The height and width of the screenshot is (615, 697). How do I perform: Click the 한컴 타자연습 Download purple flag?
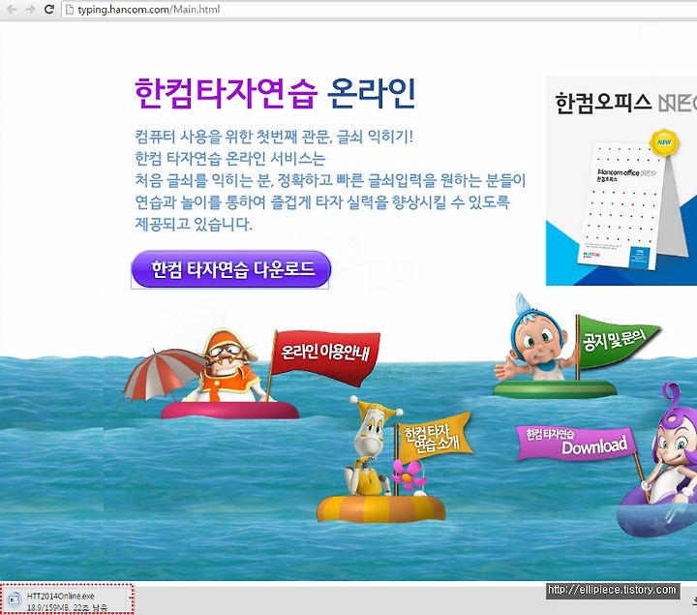point(577,442)
